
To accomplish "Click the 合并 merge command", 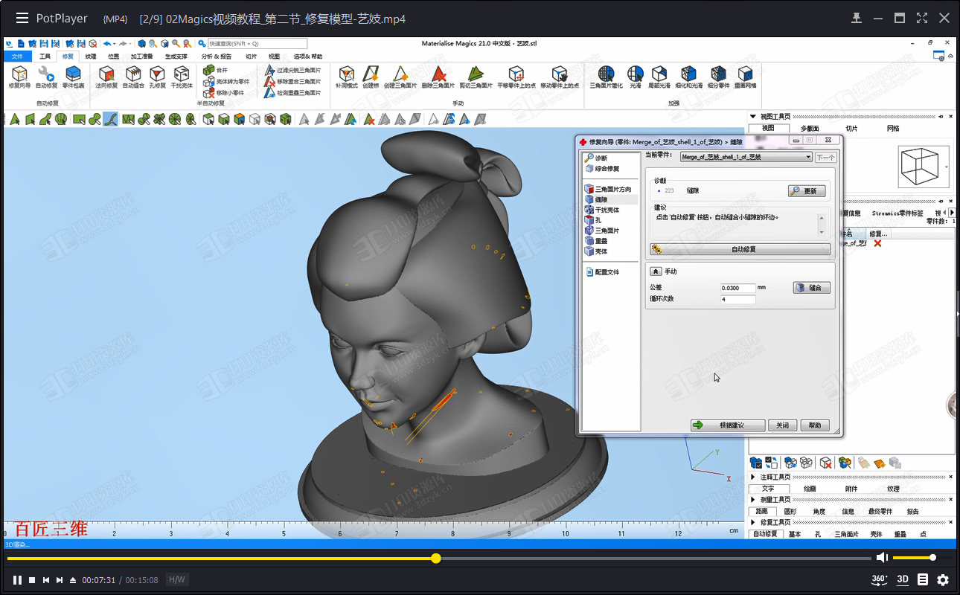I will point(216,70).
